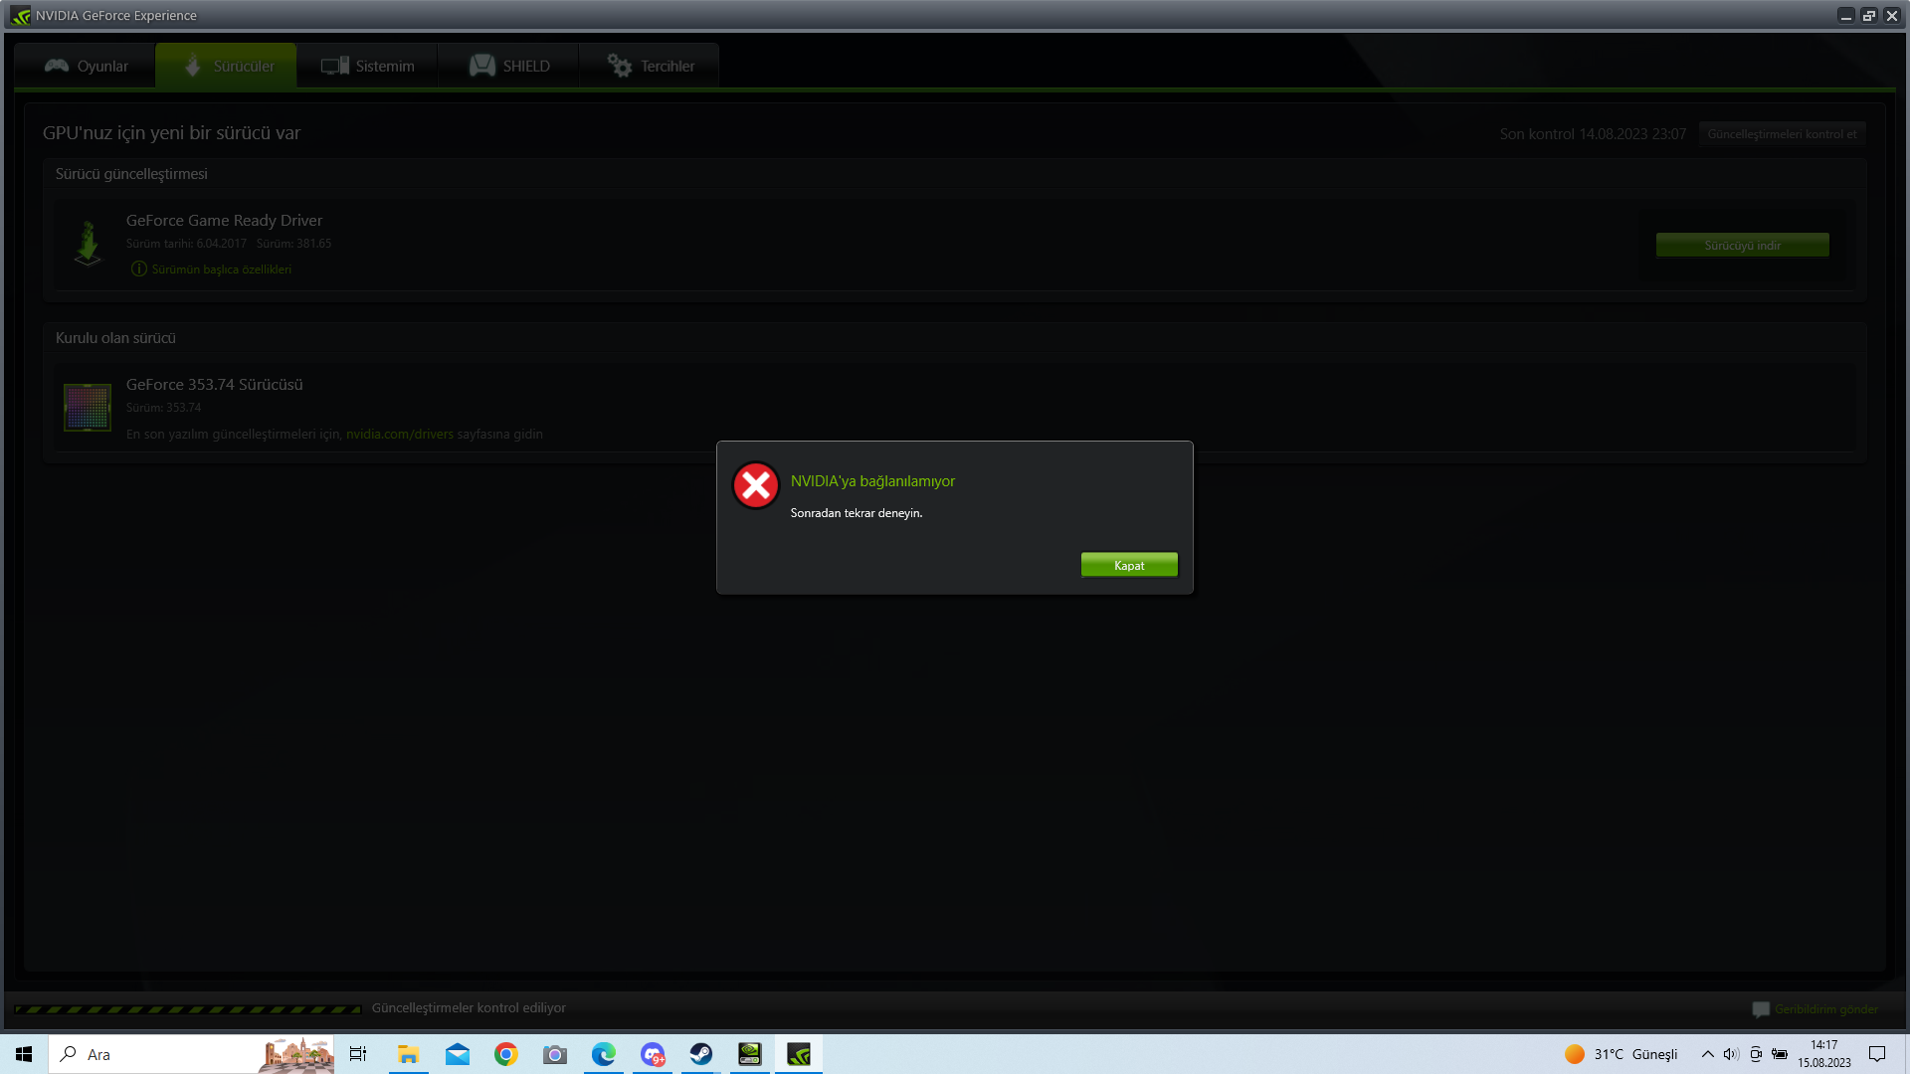Open Sürümün başlıca özellikleri info link

click(221, 269)
